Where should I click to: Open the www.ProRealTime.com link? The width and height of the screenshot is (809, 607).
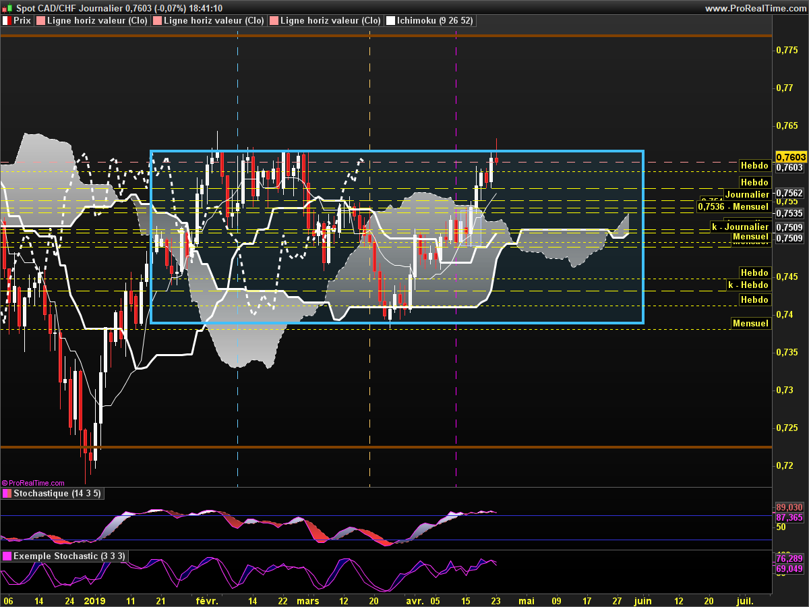click(x=756, y=8)
